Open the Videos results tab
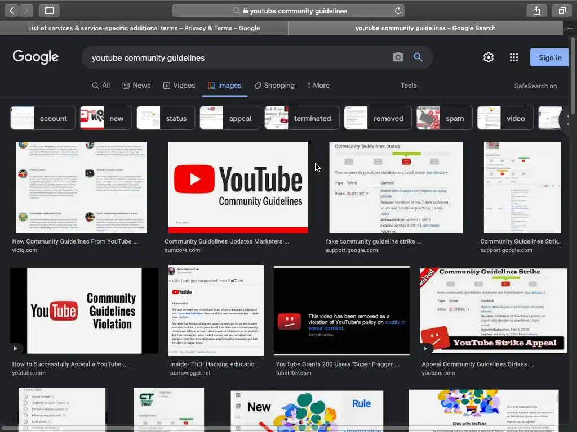The image size is (577, 432). tap(179, 85)
